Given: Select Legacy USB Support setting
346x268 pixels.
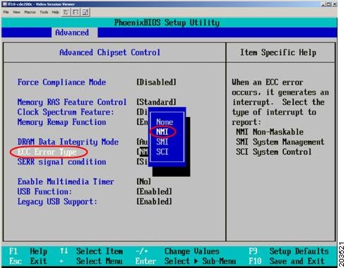Looking at the screenshot, I should point(57,202).
